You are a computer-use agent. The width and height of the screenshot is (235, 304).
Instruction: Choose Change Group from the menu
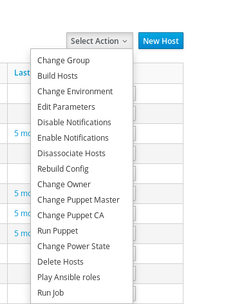click(x=82, y=61)
